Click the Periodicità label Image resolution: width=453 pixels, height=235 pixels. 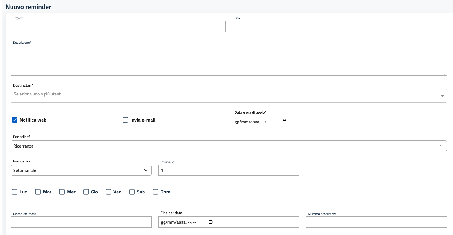(22, 137)
